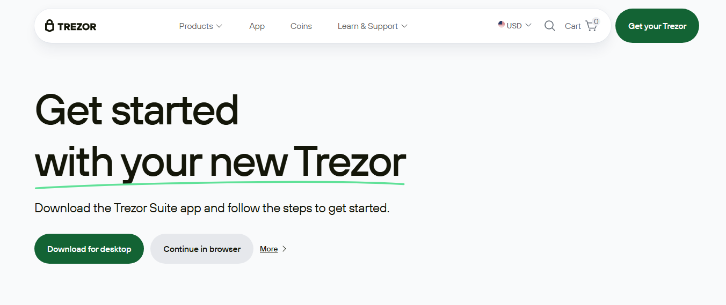Go to the App page

257,26
